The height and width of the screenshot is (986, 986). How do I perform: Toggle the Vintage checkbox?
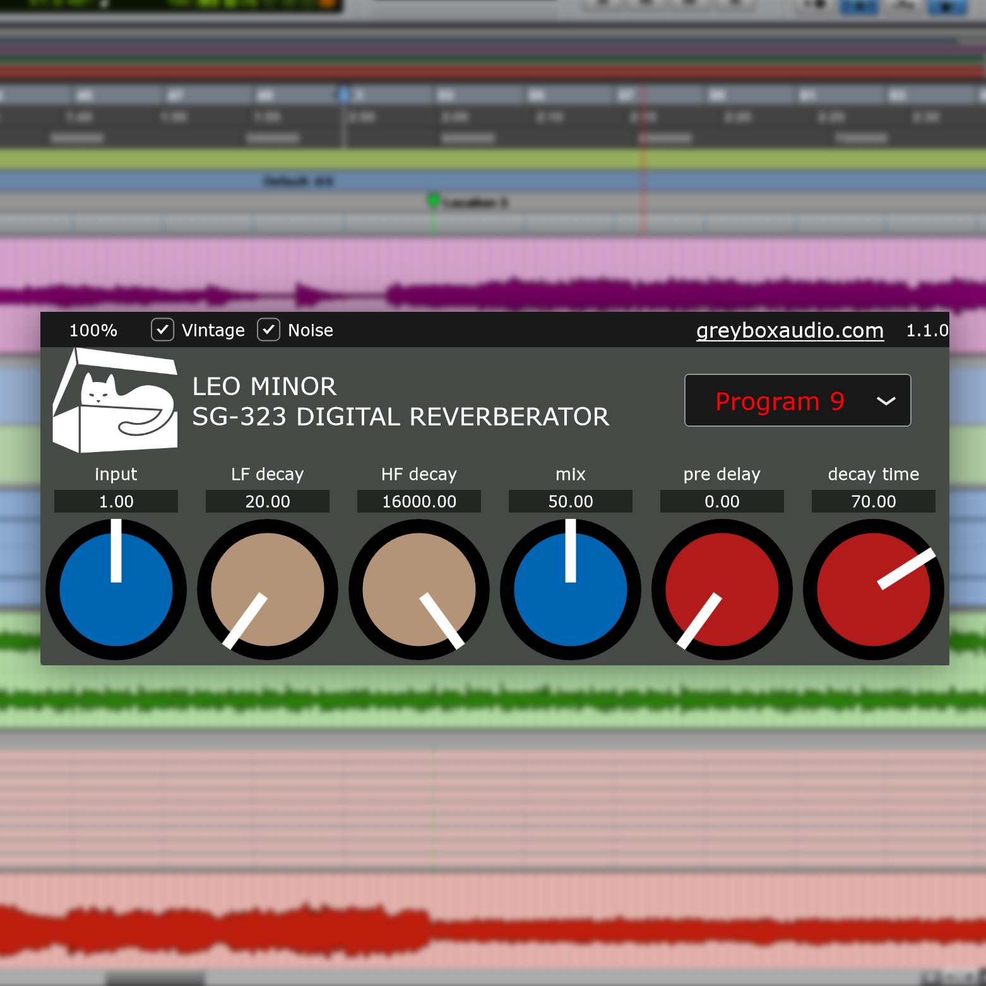163,330
